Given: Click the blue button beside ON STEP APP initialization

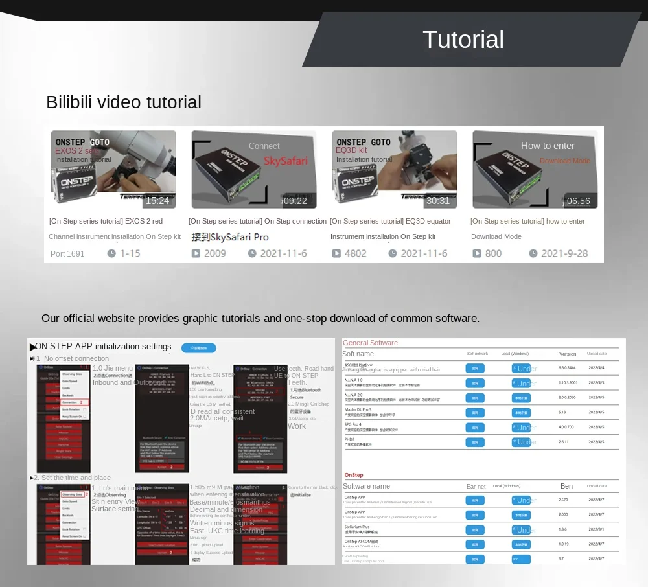Looking at the screenshot, I should tap(199, 348).
